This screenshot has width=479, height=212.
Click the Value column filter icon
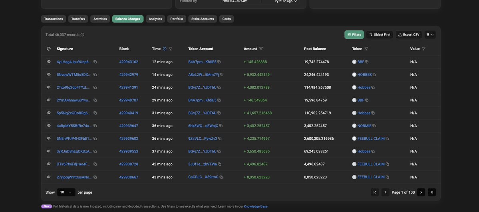pyautogui.click(x=423, y=49)
